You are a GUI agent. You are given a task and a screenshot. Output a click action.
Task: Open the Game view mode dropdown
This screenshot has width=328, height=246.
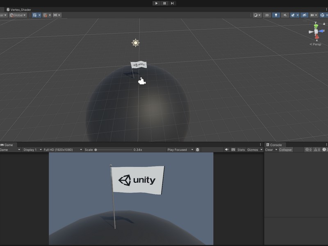(x=10, y=150)
